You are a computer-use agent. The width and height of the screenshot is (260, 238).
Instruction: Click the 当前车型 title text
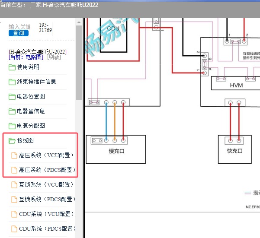pos(49,5)
